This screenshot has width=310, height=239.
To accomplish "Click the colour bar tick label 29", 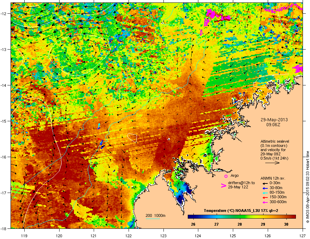I will pyautogui.click(x=263, y=224).
